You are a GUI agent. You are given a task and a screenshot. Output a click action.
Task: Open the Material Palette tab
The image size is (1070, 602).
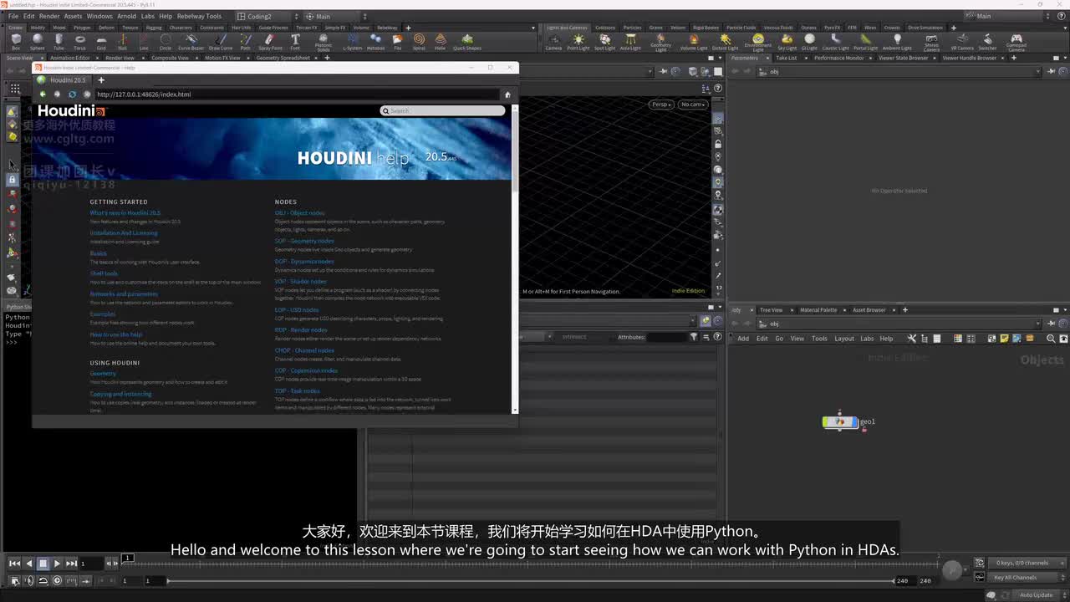click(x=818, y=310)
